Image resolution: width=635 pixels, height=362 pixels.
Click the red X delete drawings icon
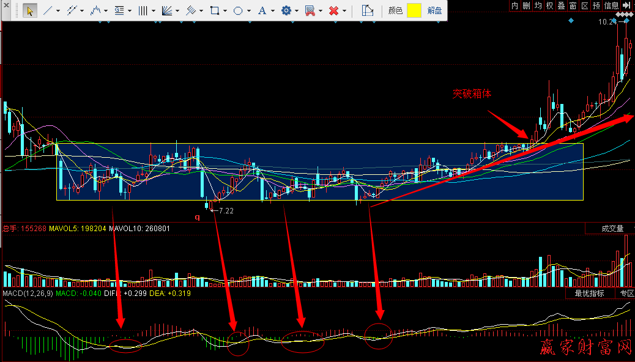click(x=333, y=10)
